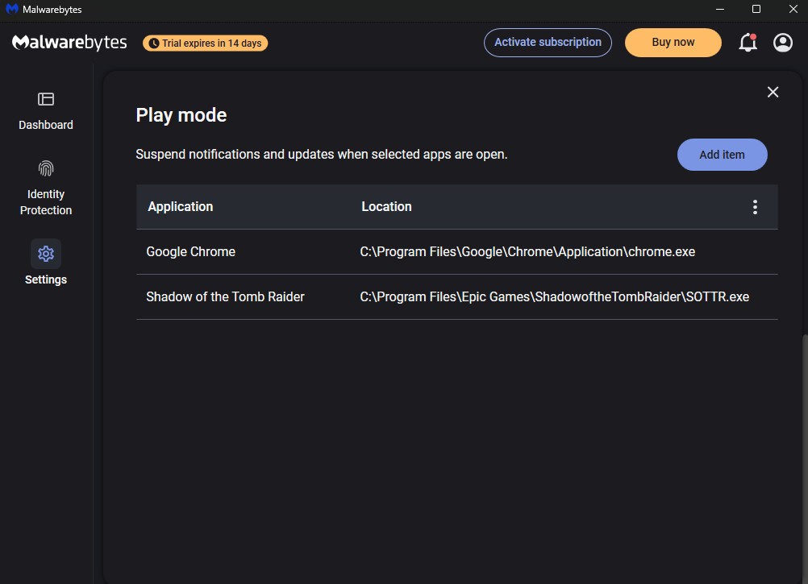Click the SOTTR.exe location path
This screenshot has height=584, width=808.
(x=555, y=297)
